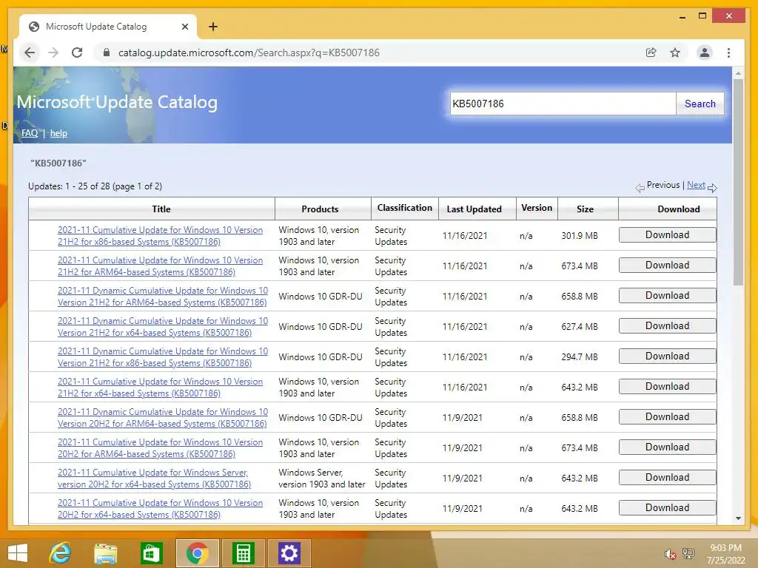Sort results by the Size column
This screenshot has width=758, height=568.
(585, 209)
